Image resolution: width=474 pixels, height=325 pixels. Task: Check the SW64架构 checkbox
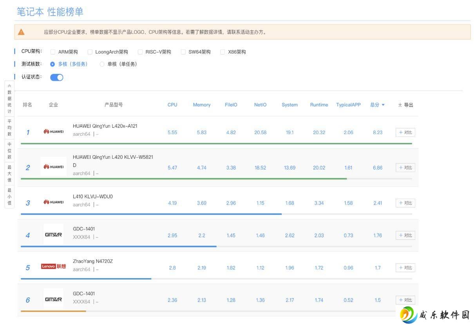pyautogui.click(x=183, y=52)
